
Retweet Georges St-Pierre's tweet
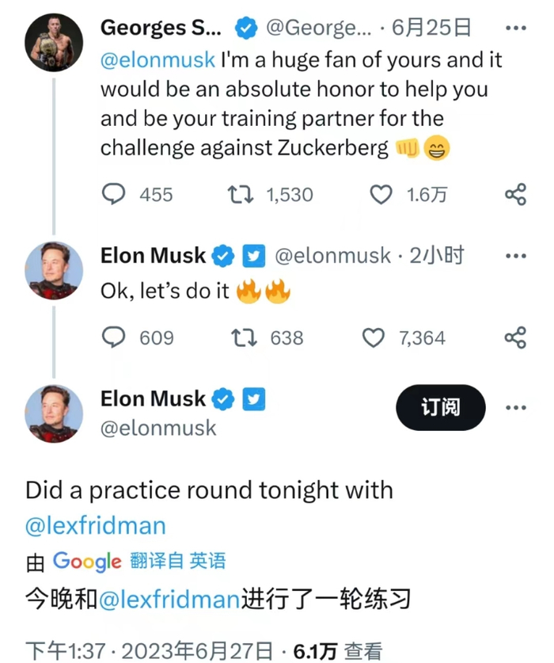235,194
